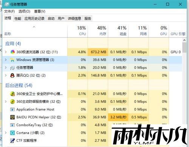Sort by the 内存 column header
Viewport: 189px width, 147px height.
[98, 31]
